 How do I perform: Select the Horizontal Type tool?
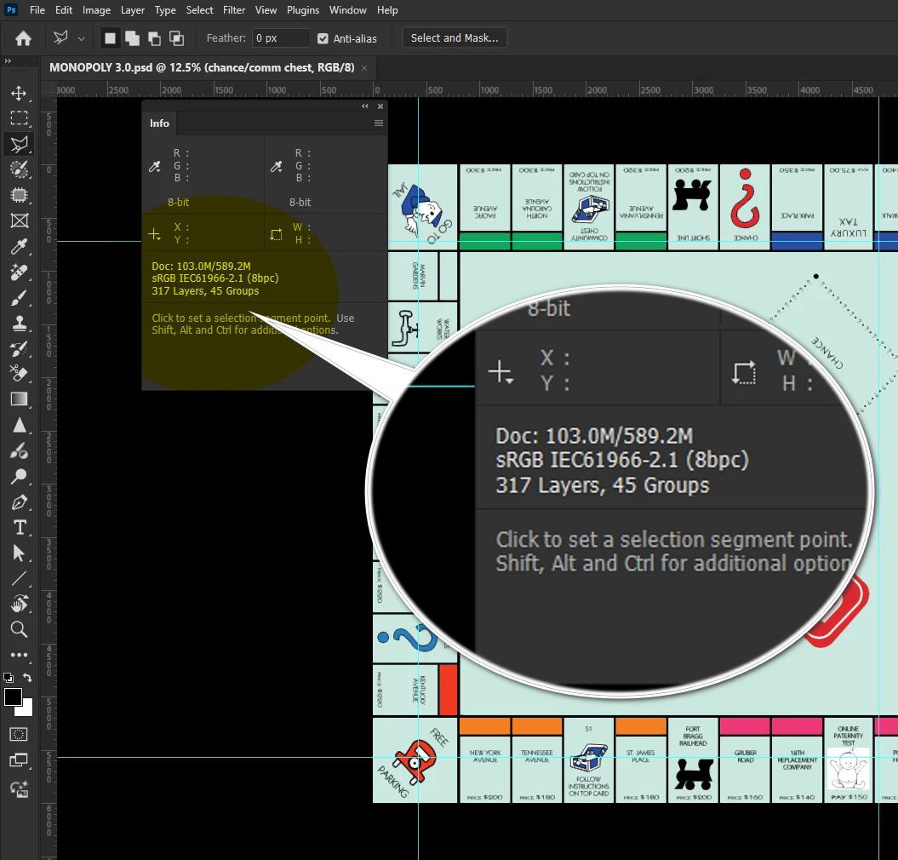coord(19,527)
